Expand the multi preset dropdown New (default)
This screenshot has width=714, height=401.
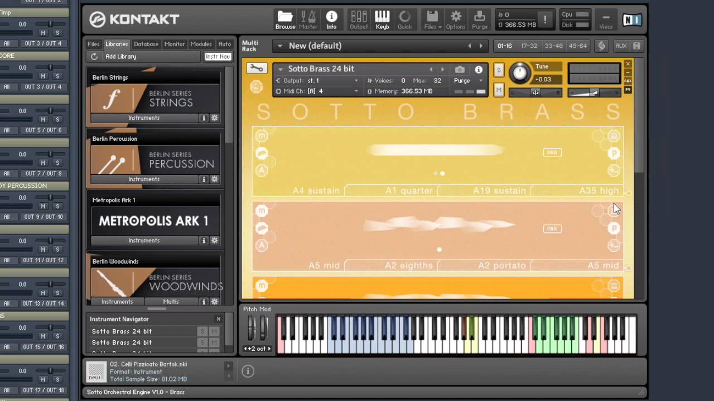click(280, 46)
